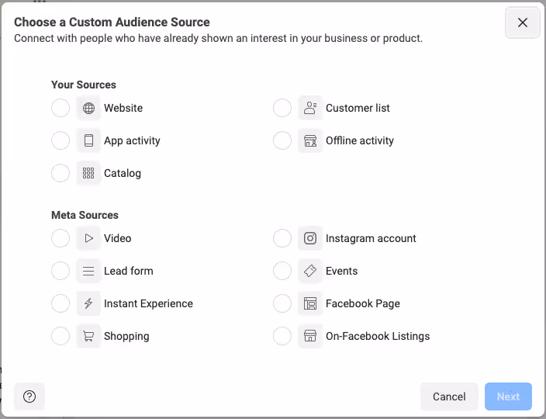This screenshot has height=419, width=546.
Task: Select the App activity radio button
Action: [60, 140]
